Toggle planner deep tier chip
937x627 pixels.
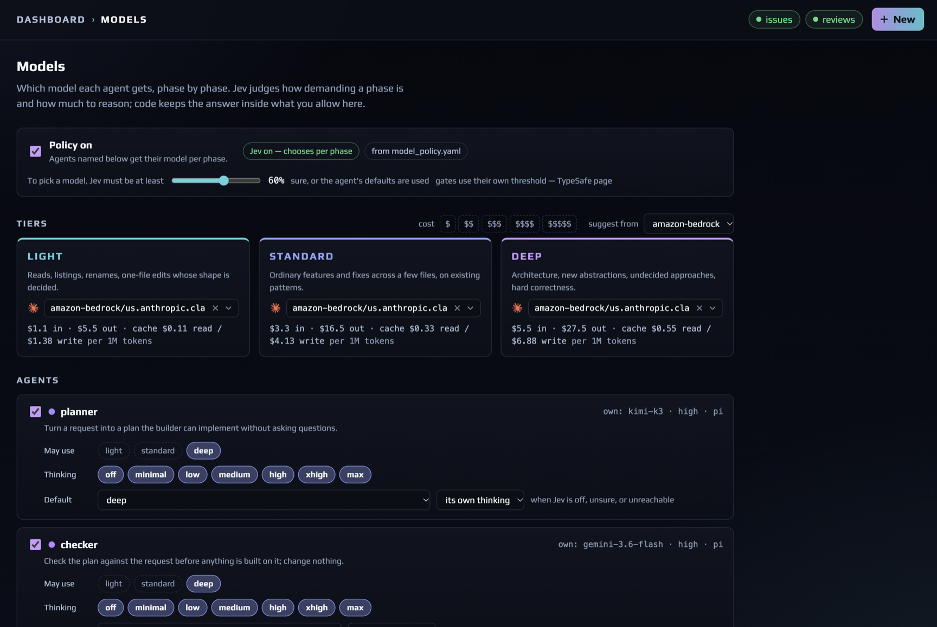(203, 450)
